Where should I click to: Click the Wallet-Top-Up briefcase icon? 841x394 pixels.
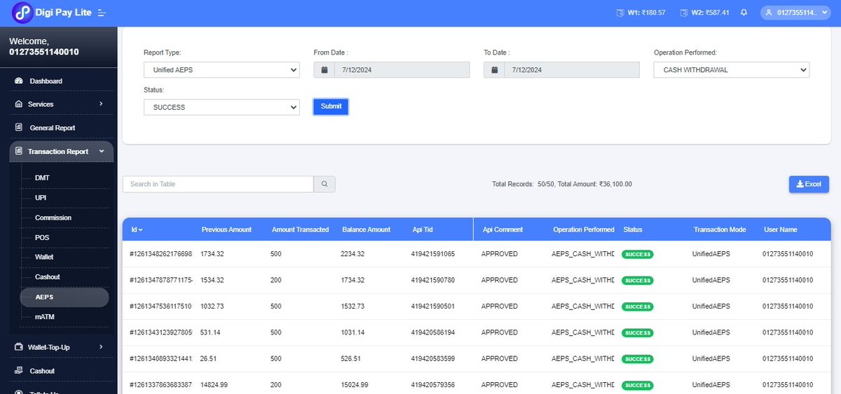(x=19, y=347)
